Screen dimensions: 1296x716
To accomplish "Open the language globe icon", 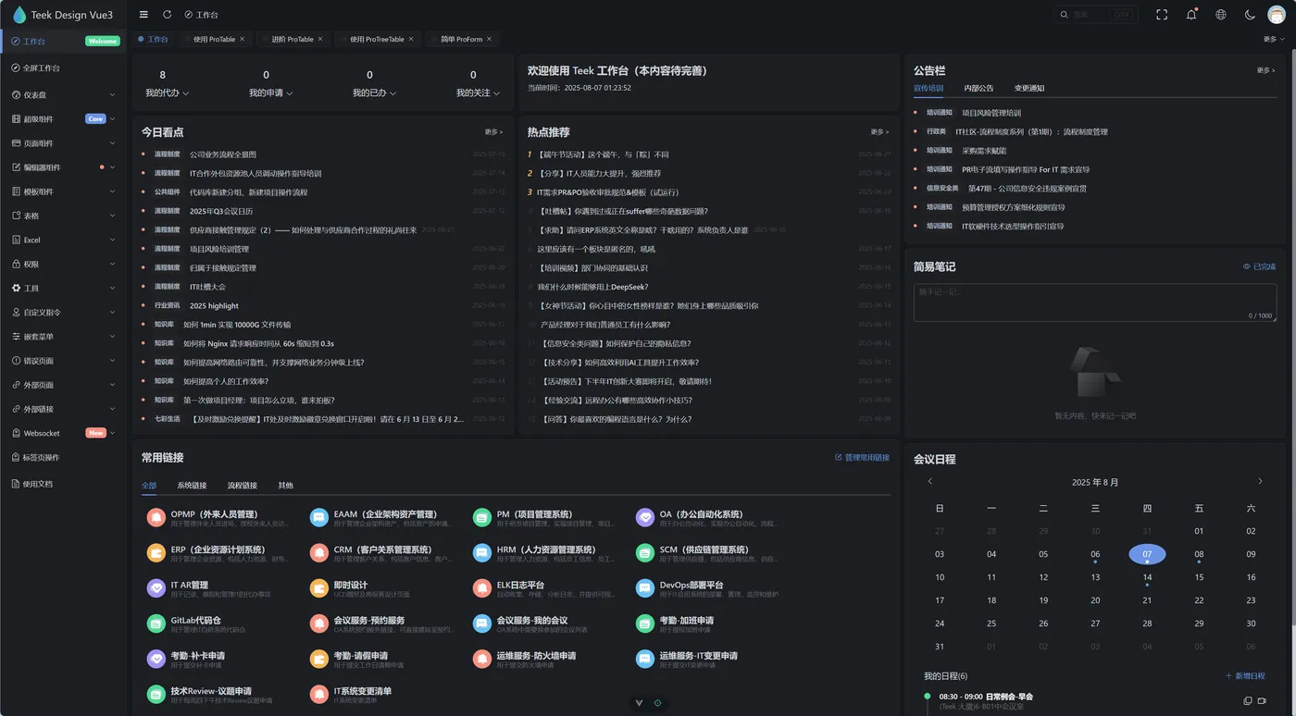I will pos(1221,15).
